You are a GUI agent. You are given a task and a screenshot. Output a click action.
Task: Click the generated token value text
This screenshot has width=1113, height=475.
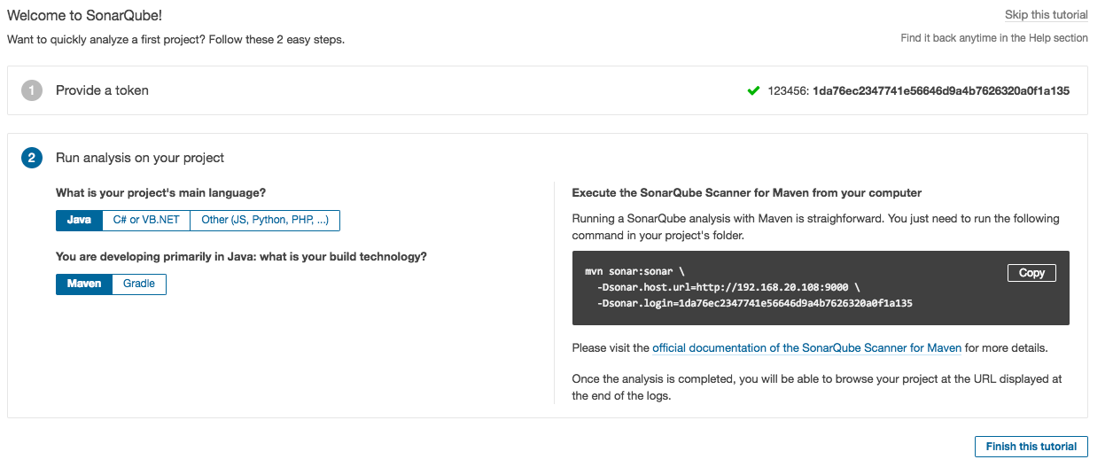[941, 90]
